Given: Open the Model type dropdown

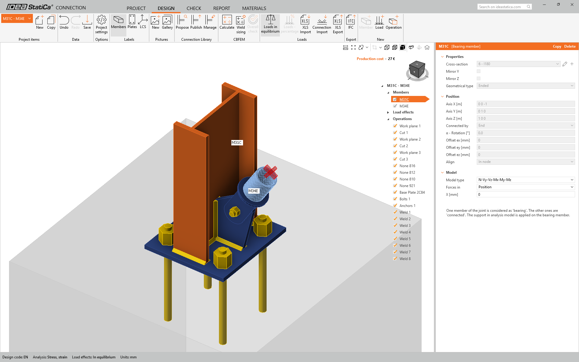Looking at the screenshot, I should (526, 180).
